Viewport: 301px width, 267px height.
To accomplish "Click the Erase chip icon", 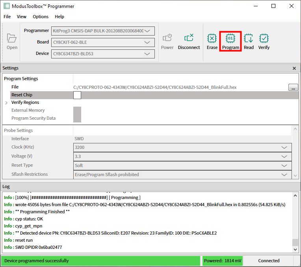I will coord(212,38).
